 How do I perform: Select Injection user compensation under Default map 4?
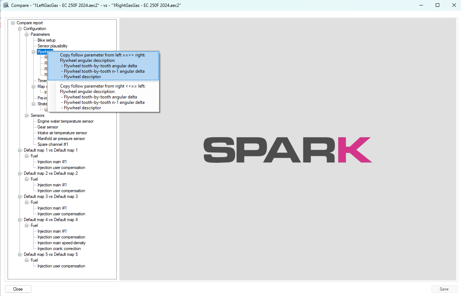61,237
